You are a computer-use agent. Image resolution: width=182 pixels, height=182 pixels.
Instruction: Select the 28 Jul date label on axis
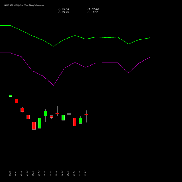[74, 174]
